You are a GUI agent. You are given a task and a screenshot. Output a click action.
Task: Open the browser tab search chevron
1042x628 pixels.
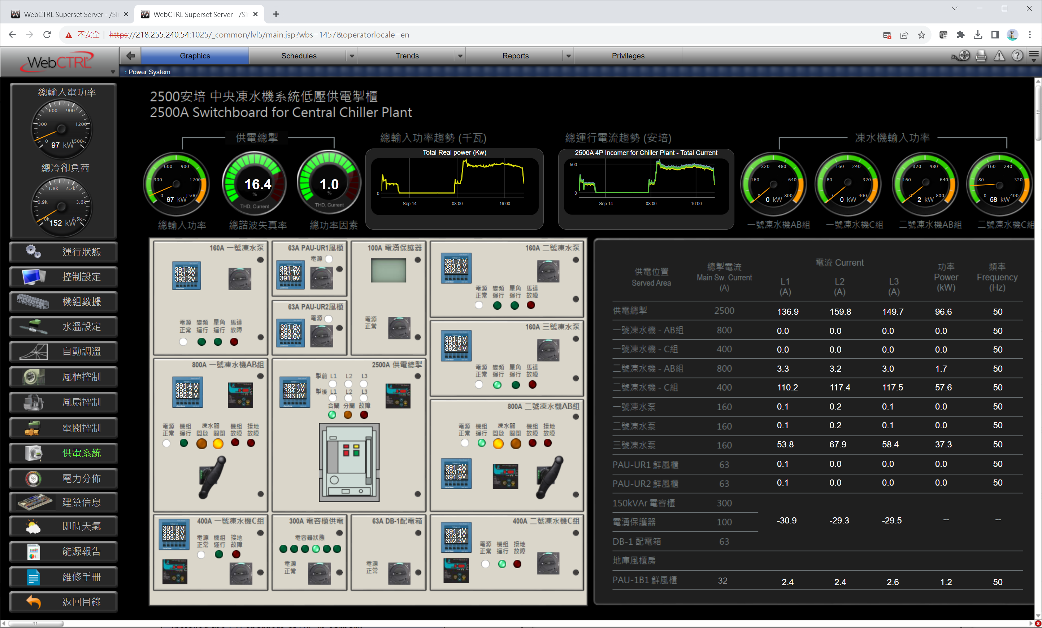tap(955, 8)
